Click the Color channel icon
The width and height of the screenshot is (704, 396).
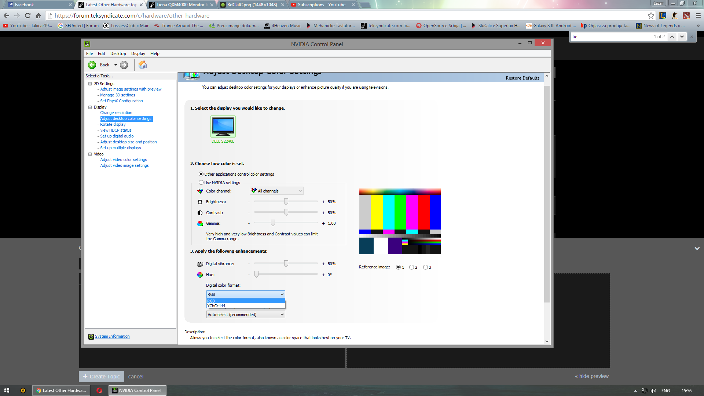coord(200,191)
